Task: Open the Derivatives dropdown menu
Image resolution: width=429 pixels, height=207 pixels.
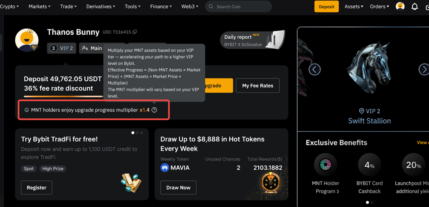Action: pyautogui.click(x=101, y=6)
